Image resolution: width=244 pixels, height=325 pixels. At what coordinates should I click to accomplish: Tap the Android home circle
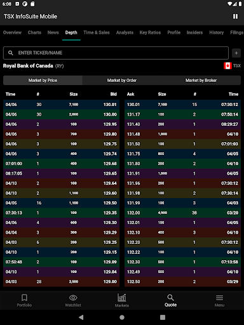tap(122, 317)
